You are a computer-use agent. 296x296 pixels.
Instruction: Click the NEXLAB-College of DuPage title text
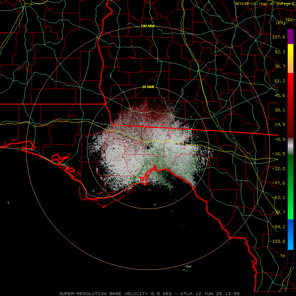tap(265, 4)
